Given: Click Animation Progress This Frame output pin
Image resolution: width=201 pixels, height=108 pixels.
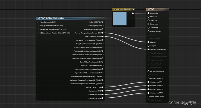Looking at the screenshot, I should 102,80.
